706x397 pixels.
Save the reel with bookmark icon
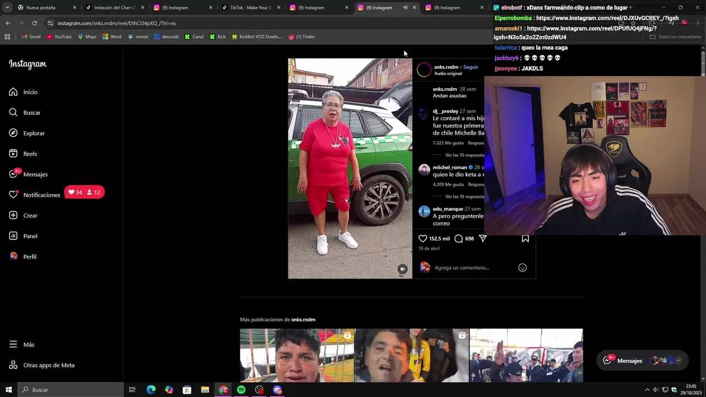[x=525, y=239]
